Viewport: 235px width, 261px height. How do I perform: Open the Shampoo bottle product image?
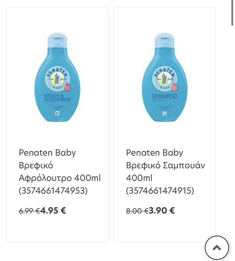click(x=165, y=77)
